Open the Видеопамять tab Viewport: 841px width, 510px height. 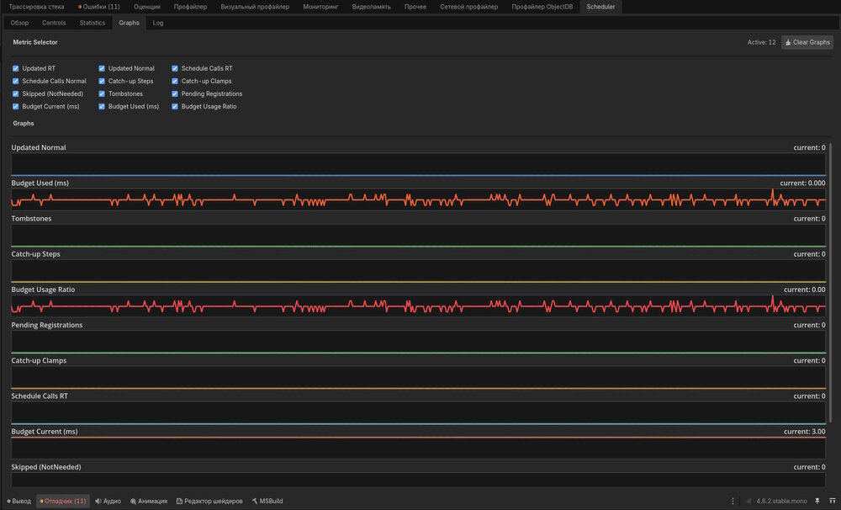point(371,7)
